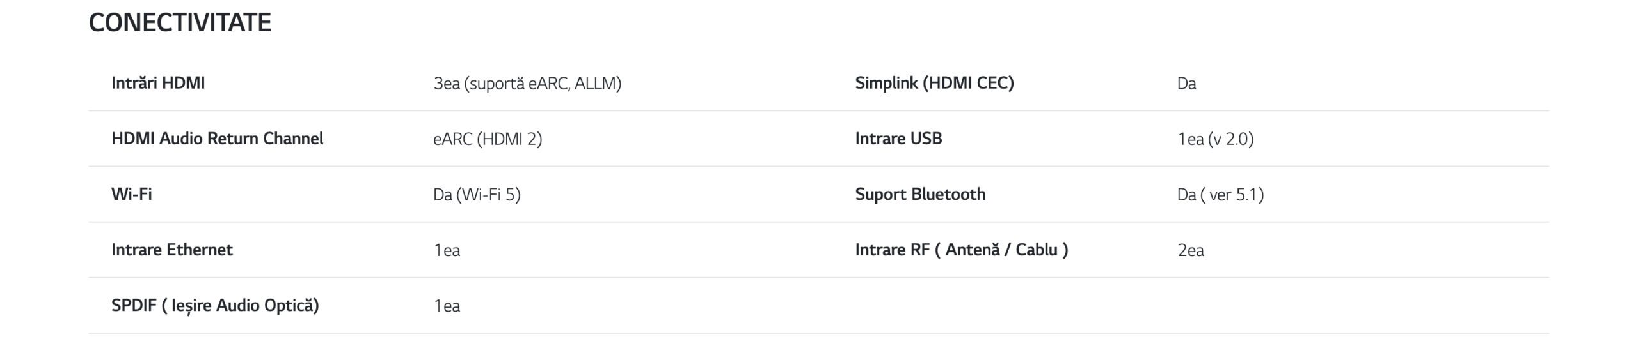Select the 'HDMI Audio Return Channel' label

click(217, 139)
